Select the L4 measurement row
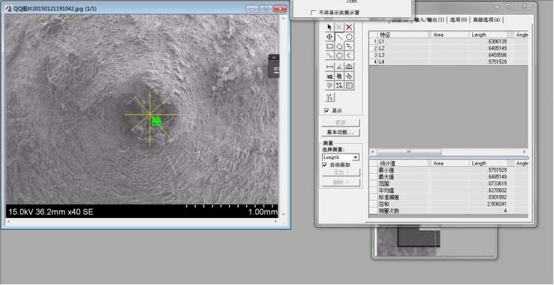 pos(449,62)
